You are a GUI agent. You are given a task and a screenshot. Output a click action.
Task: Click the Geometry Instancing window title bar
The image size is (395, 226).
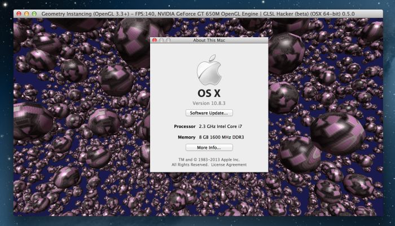198,14
